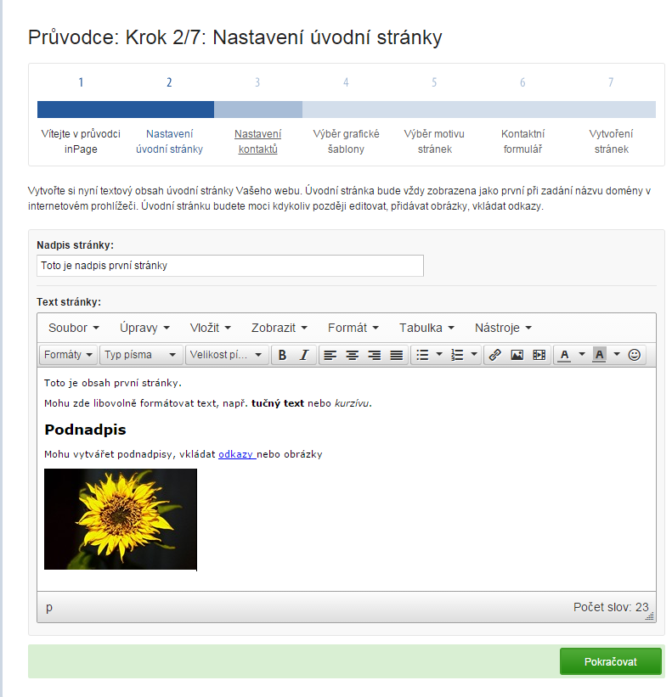The height and width of the screenshot is (697, 672).
Task: Click the p element path in status bar
Action: [x=49, y=607]
